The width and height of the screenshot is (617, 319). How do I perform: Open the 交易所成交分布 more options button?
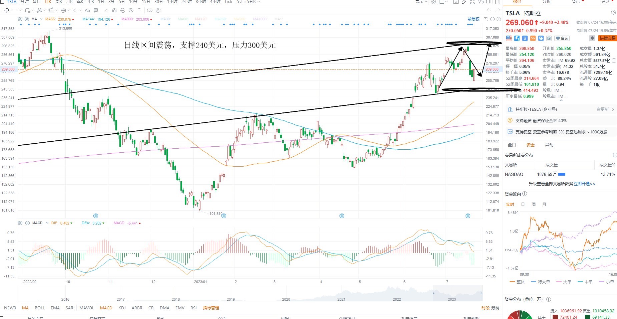coord(615,155)
